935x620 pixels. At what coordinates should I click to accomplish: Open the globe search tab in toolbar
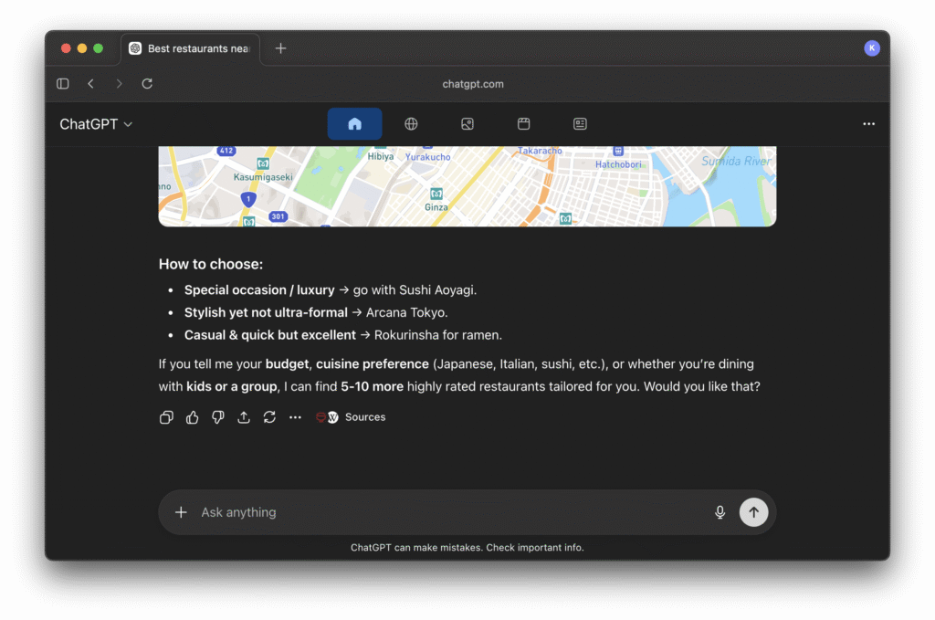tap(411, 124)
